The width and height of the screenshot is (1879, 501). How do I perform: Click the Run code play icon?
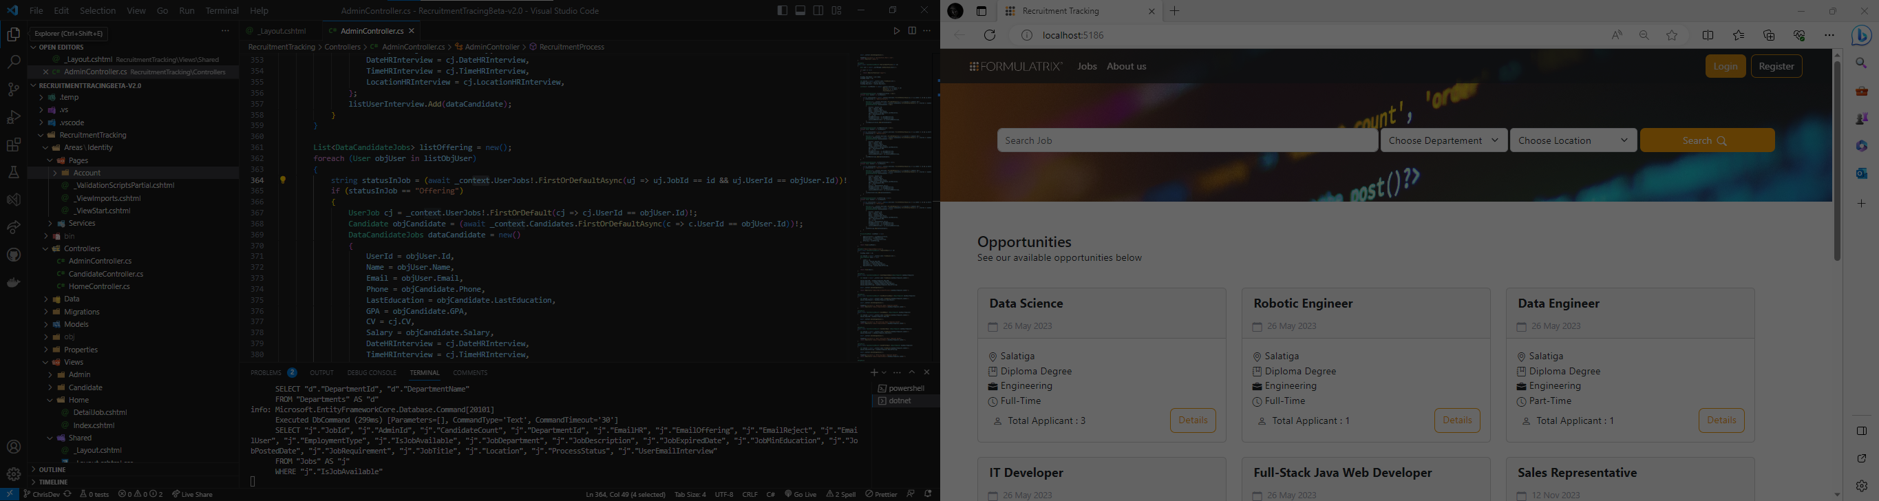coord(896,32)
